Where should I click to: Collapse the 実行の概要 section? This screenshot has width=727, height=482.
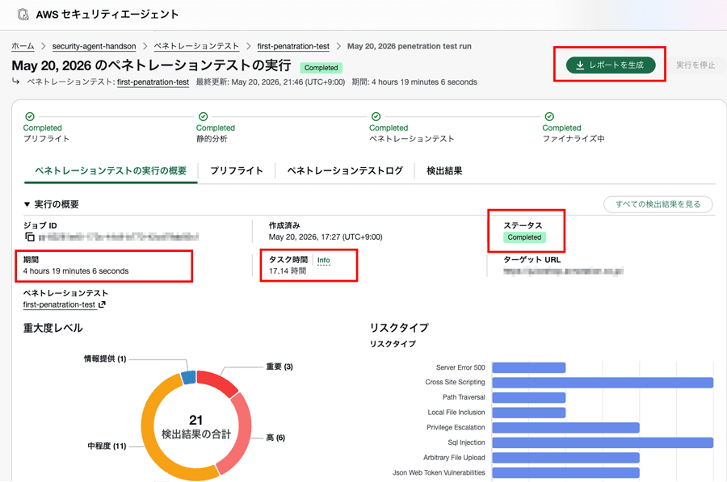[27, 204]
